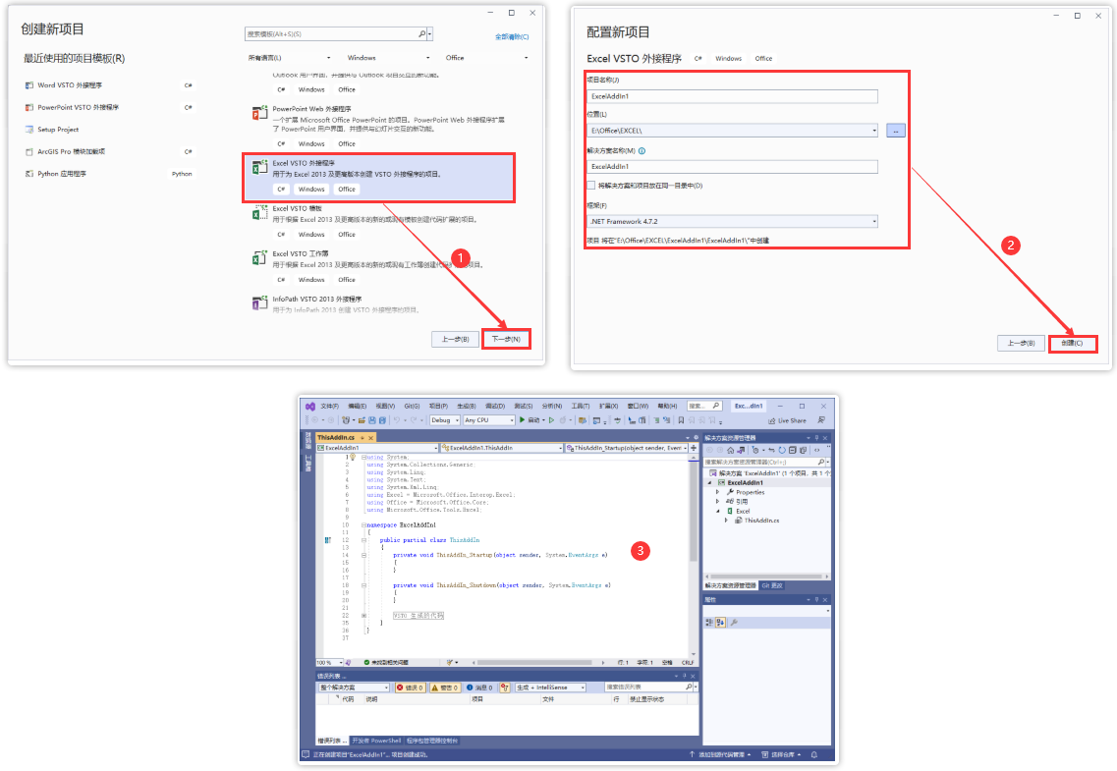Open the Any CPU platform dropdown
This screenshot has height=771, width=1117.
point(488,420)
